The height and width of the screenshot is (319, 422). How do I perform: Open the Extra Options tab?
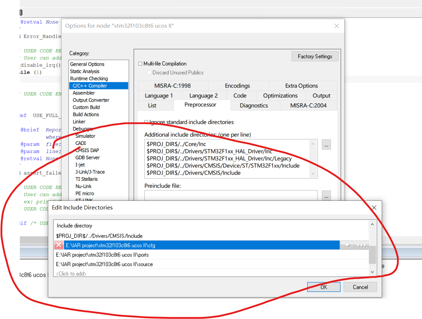pyautogui.click(x=301, y=85)
